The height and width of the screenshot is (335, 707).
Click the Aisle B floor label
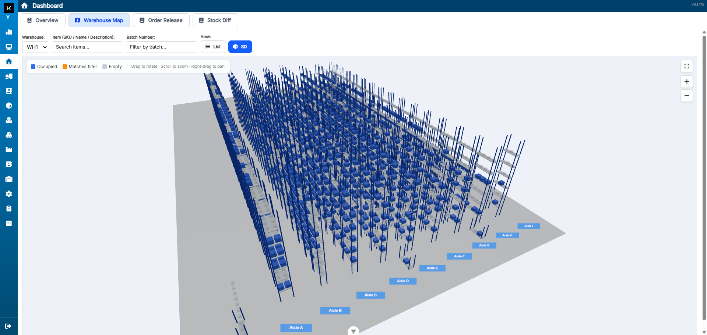pos(335,311)
